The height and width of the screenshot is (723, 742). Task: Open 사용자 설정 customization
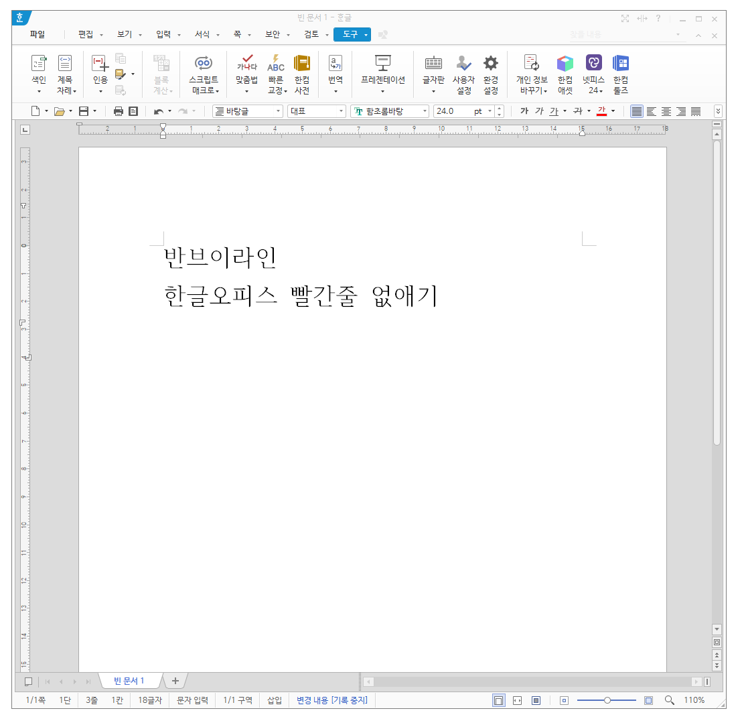[x=463, y=74]
